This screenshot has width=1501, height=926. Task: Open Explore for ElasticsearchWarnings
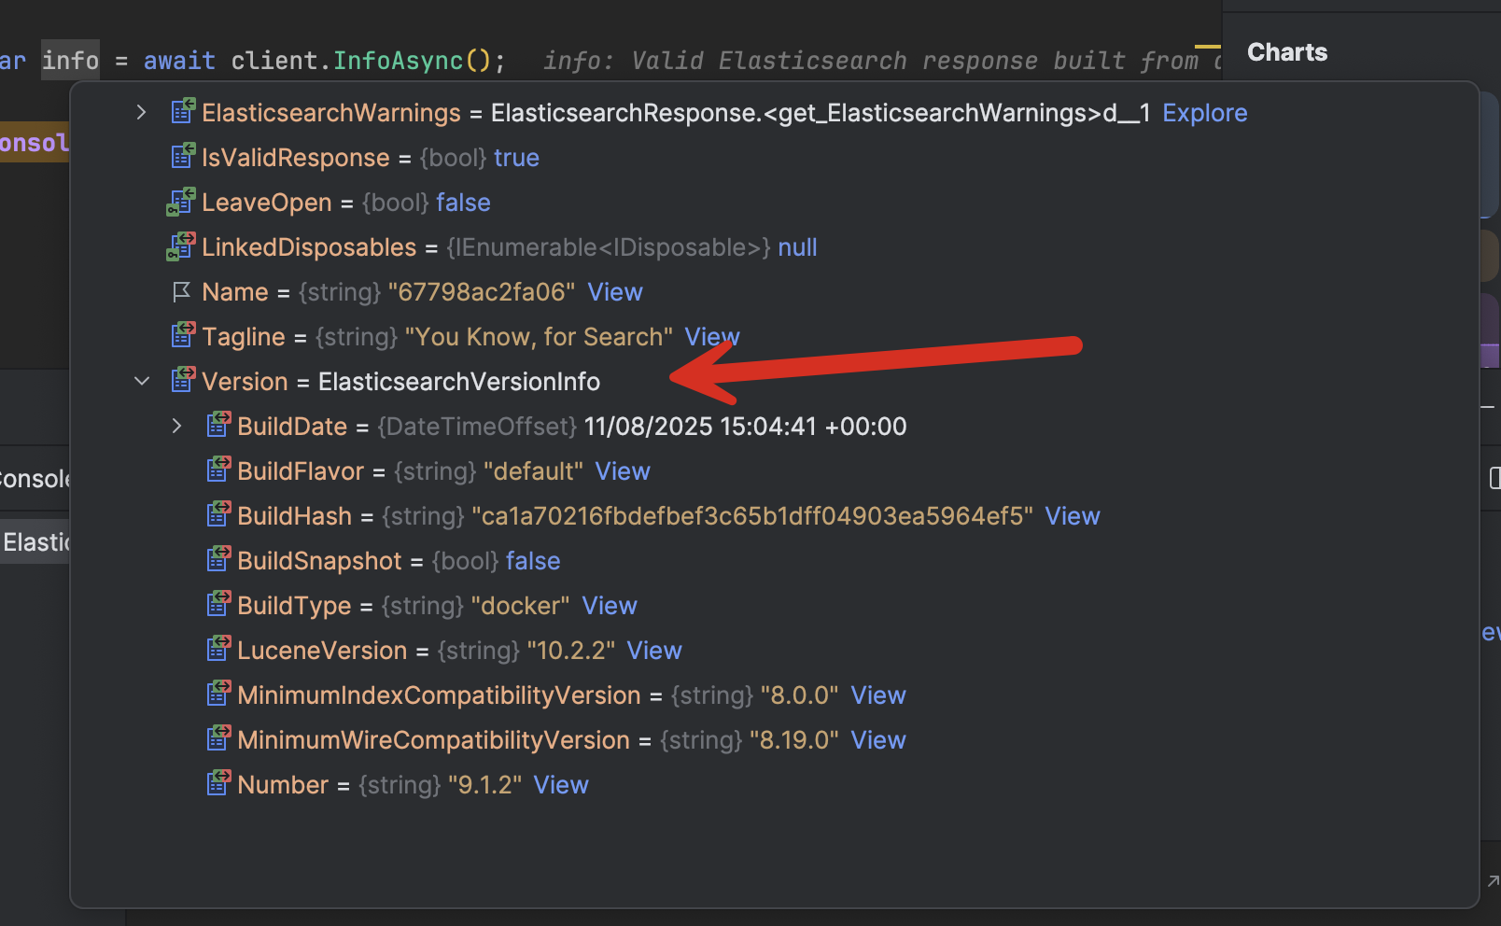click(1204, 112)
